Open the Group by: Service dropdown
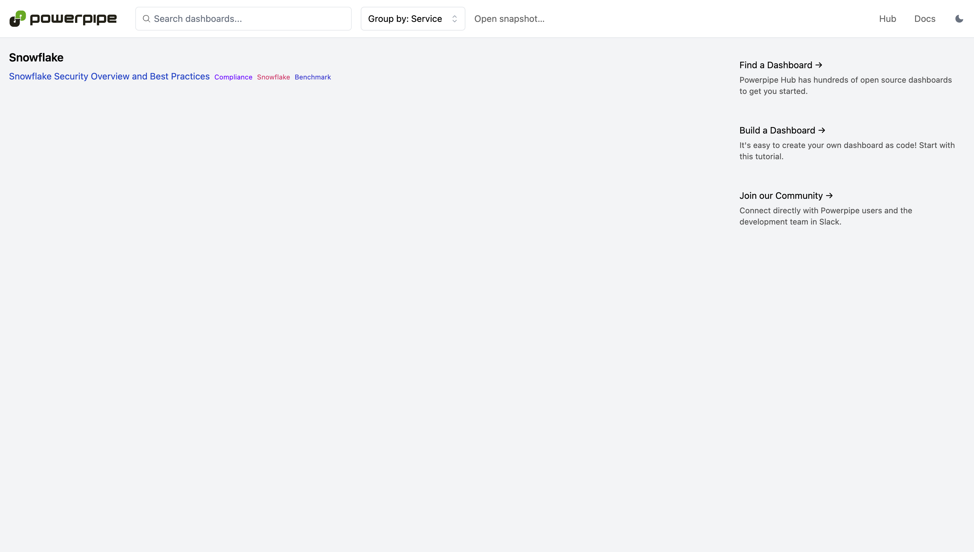 [405, 19]
